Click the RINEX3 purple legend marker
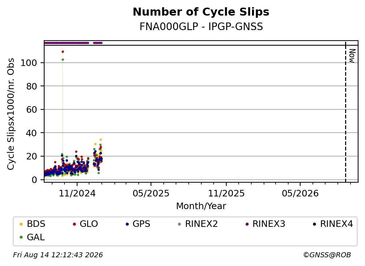The height and width of the screenshot is (266, 365). tap(247, 224)
